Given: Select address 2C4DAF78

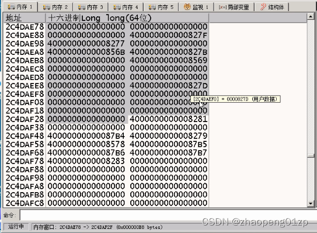Looking at the screenshot, I should coord(25,161).
